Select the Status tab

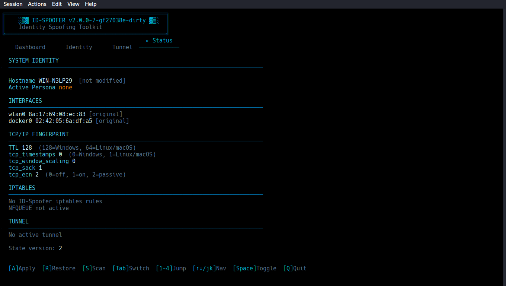(159, 41)
